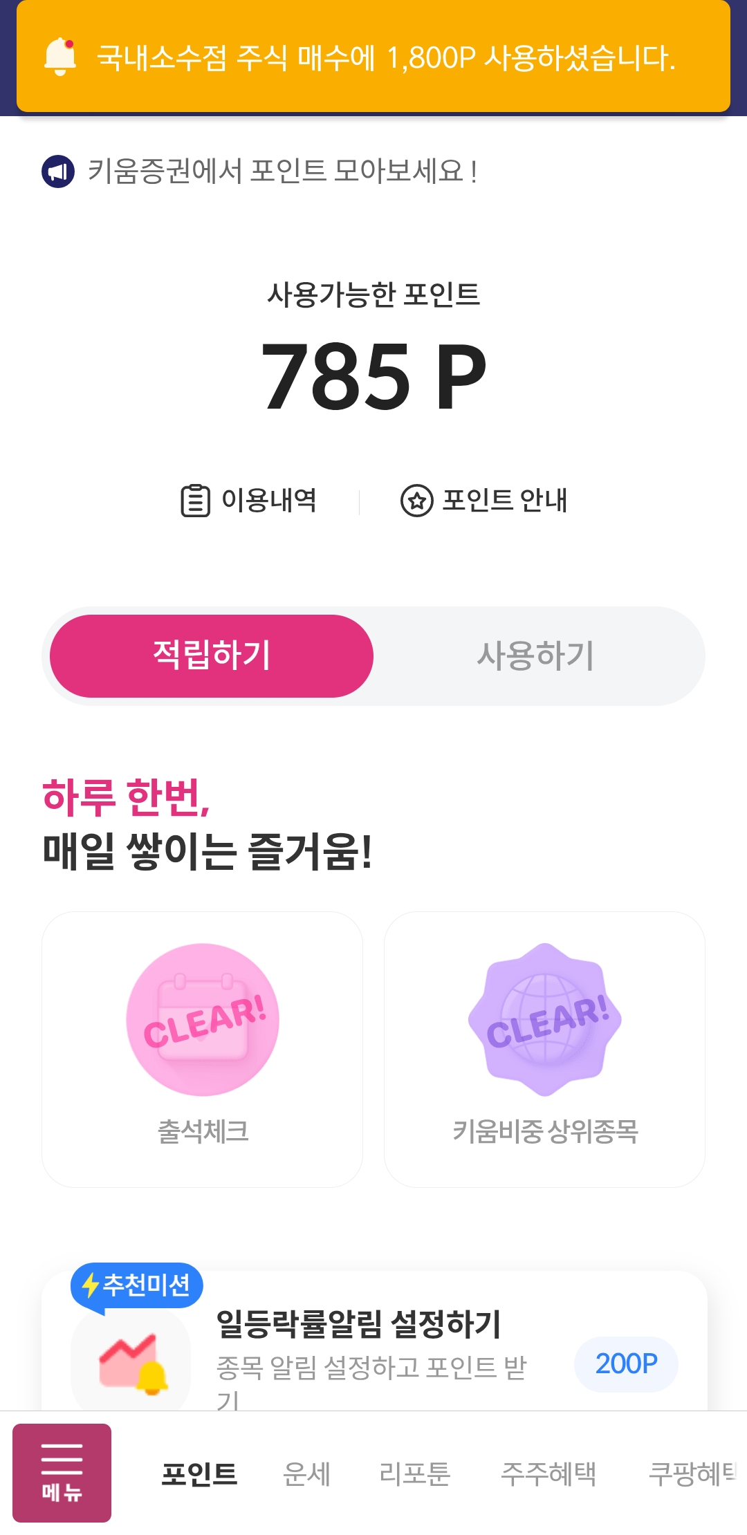Screen dimensions: 747x1535
Task: Select the 포인트 bottom tab
Action: [x=199, y=1474]
